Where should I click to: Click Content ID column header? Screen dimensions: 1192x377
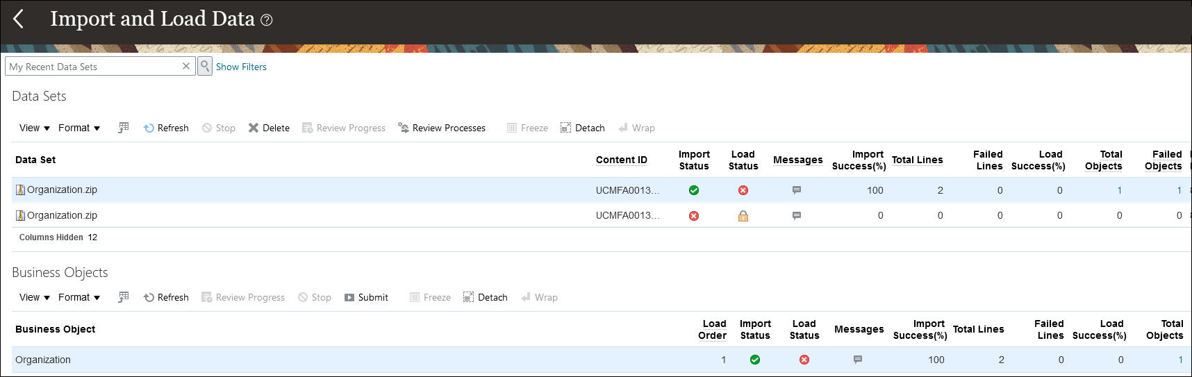point(622,160)
